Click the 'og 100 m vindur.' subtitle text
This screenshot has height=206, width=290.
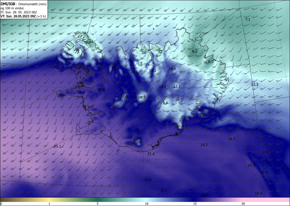tap(12, 8)
